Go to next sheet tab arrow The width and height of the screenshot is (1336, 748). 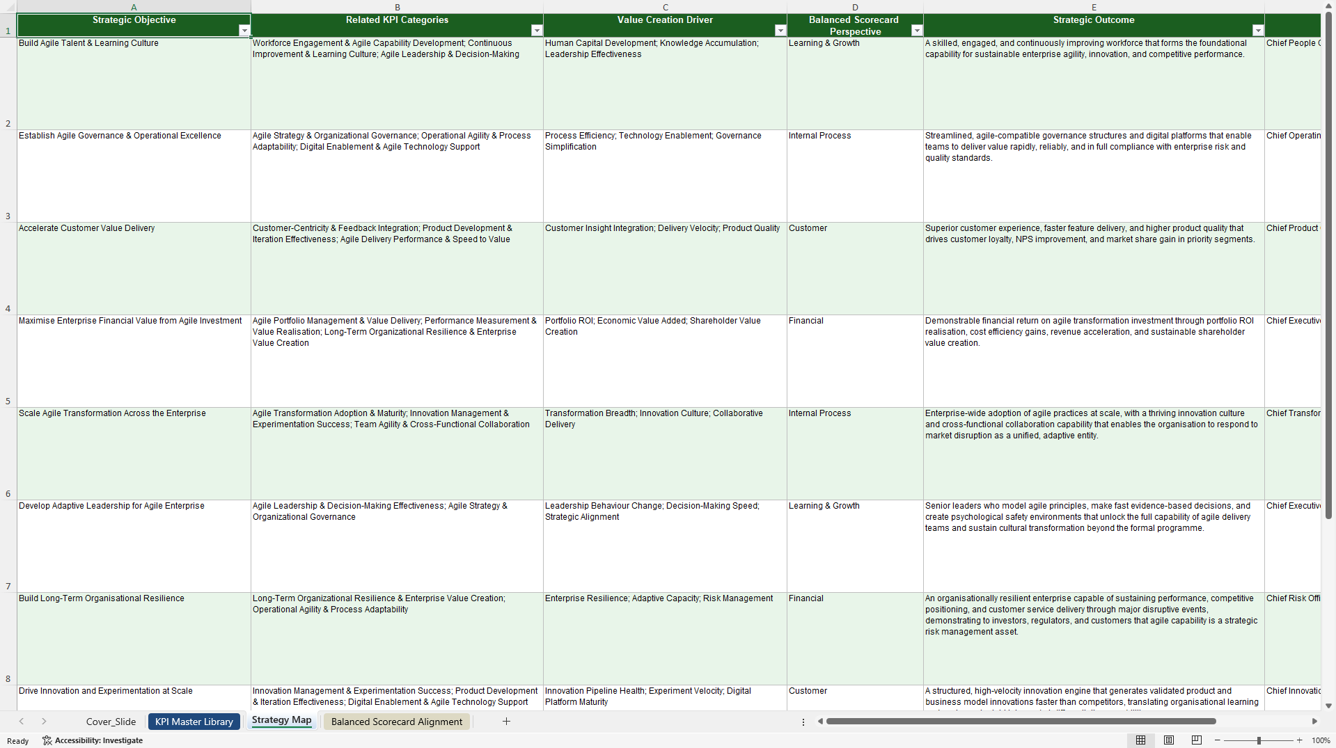tap(44, 722)
